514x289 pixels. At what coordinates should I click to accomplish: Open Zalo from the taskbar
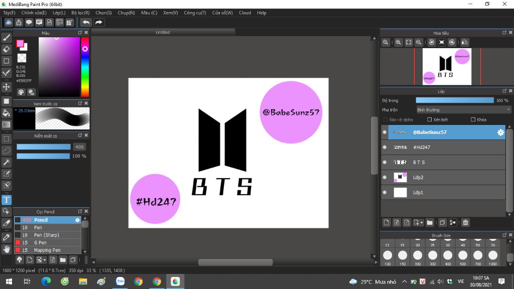tap(120, 281)
